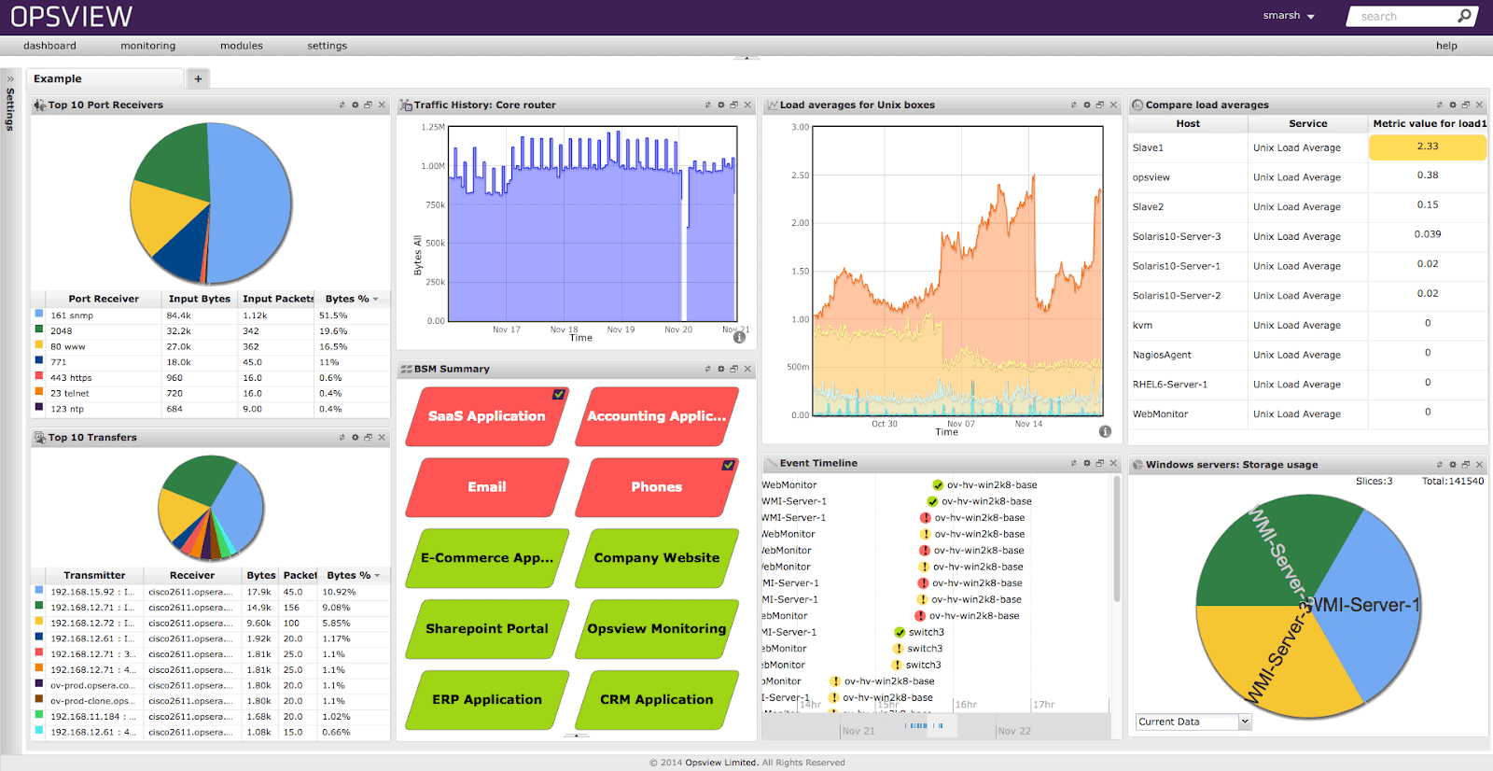Open the Company Website BSM tile
The height and width of the screenshot is (771, 1493).
(657, 558)
